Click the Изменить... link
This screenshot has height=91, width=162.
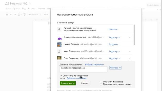[114, 29]
